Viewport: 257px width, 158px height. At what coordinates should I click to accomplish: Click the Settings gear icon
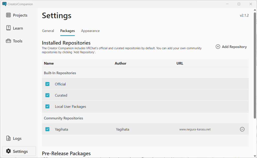point(8,151)
